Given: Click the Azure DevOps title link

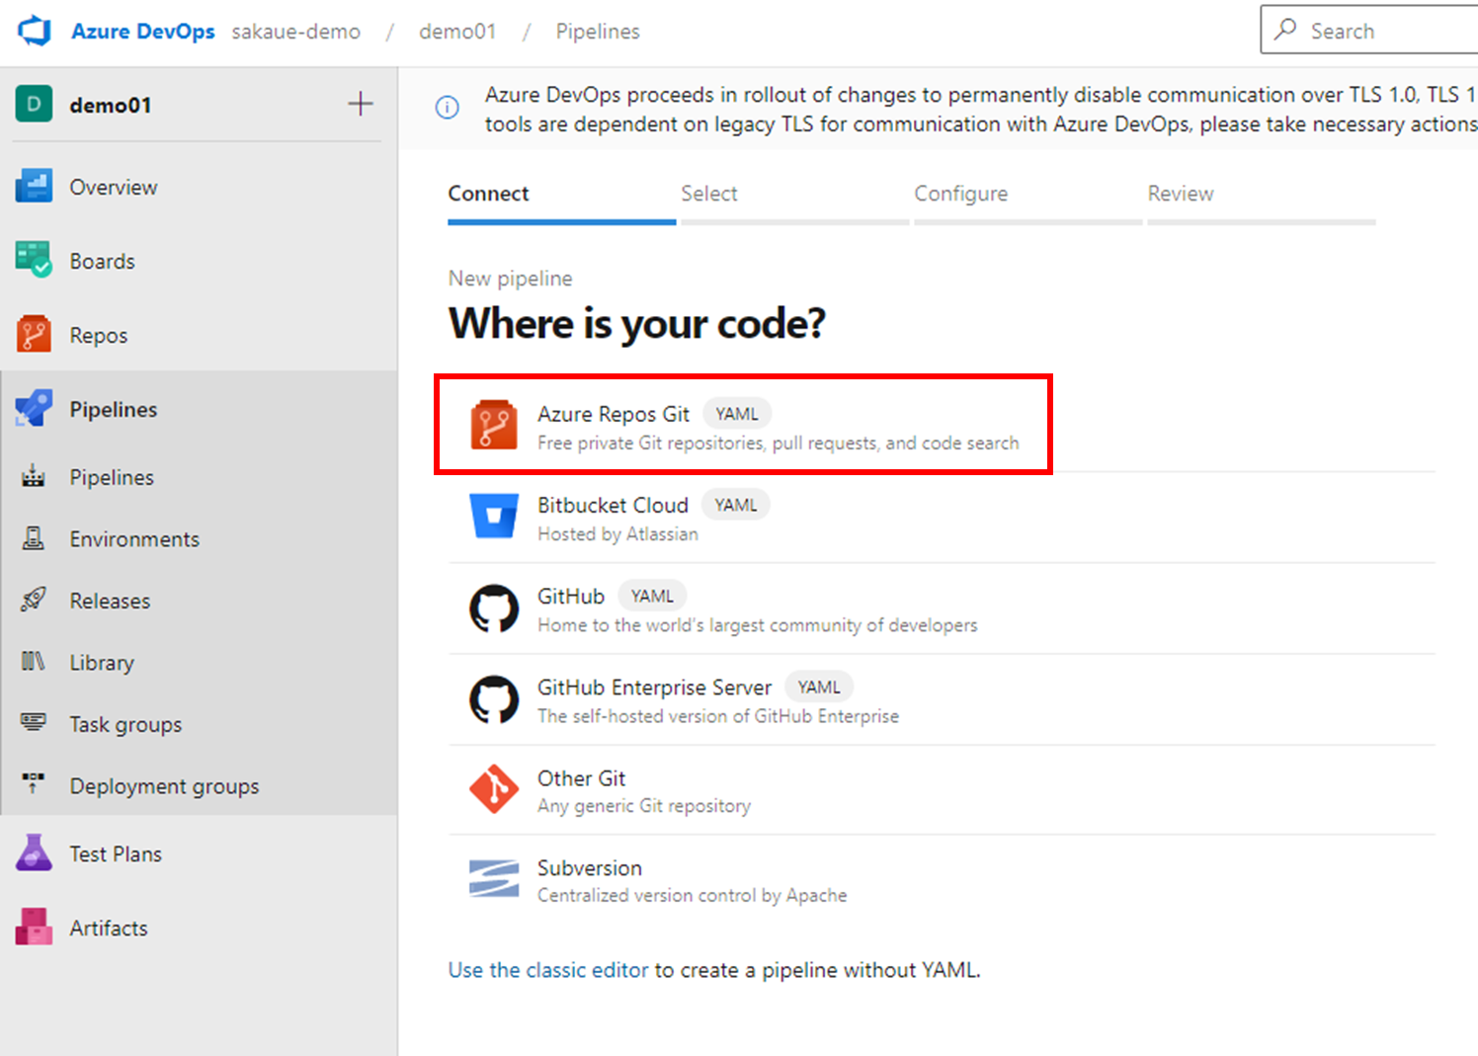Looking at the screenshot, I should [142, 32].
